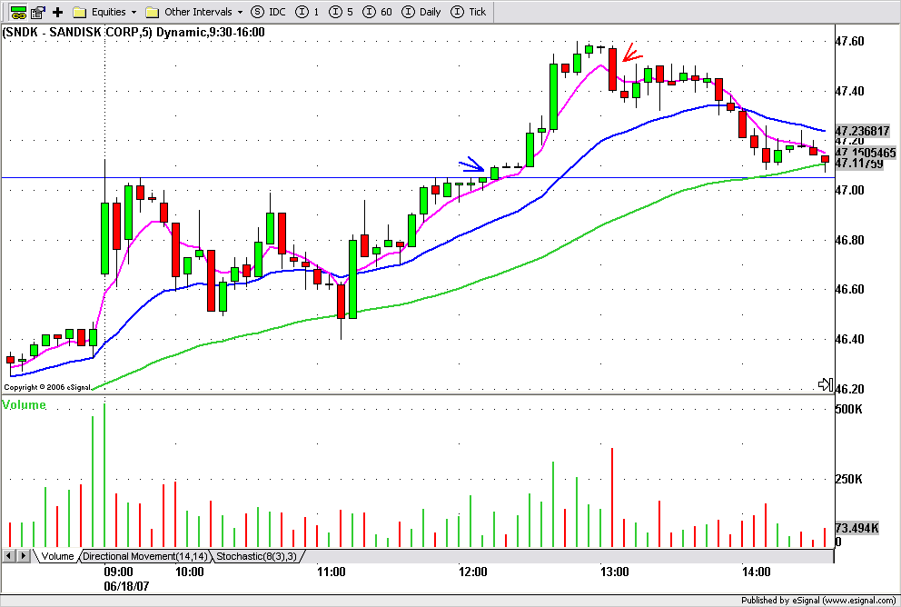
Task: Click the 10:00 time axis label
Action: click(190, 572)
